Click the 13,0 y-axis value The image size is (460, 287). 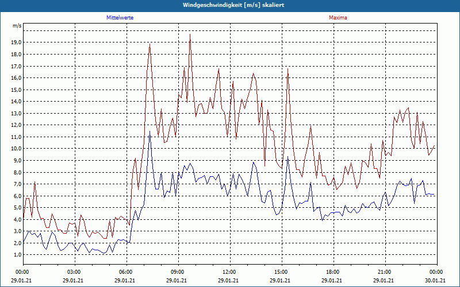tap(16, 113)
